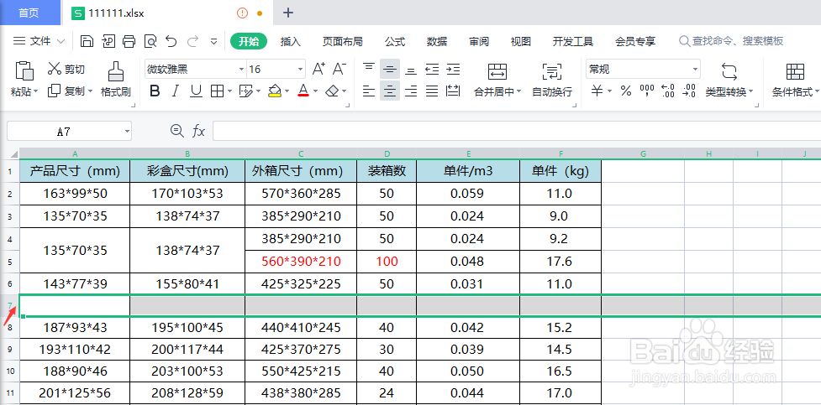Viewport: 821px width, 405px height.
Task: Switch to the 插入 ribbon tab
Action: 291,41
